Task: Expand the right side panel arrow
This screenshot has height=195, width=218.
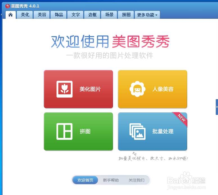Action: coord(217,107)
